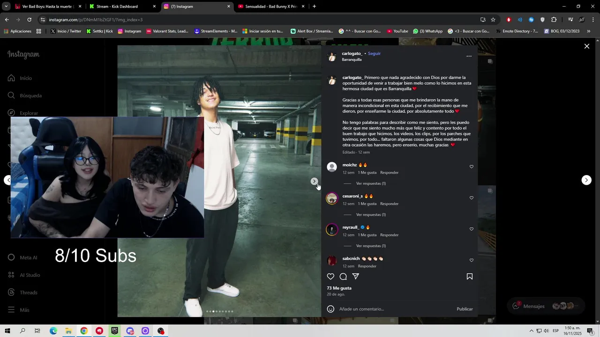
Task: Open Meta AI in sidebar
Action: tap(22, 257)
